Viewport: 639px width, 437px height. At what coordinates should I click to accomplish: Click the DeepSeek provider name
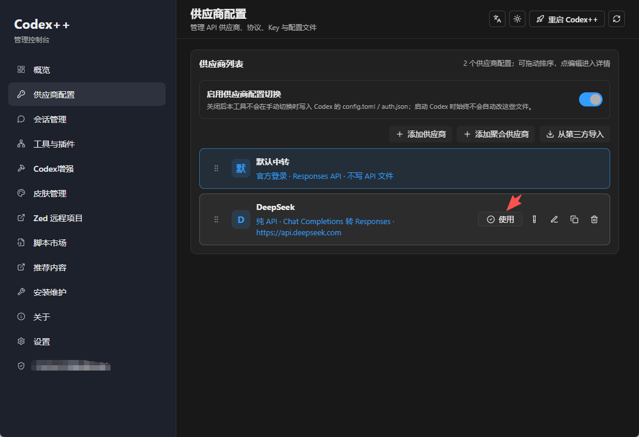tap(276, 207)
